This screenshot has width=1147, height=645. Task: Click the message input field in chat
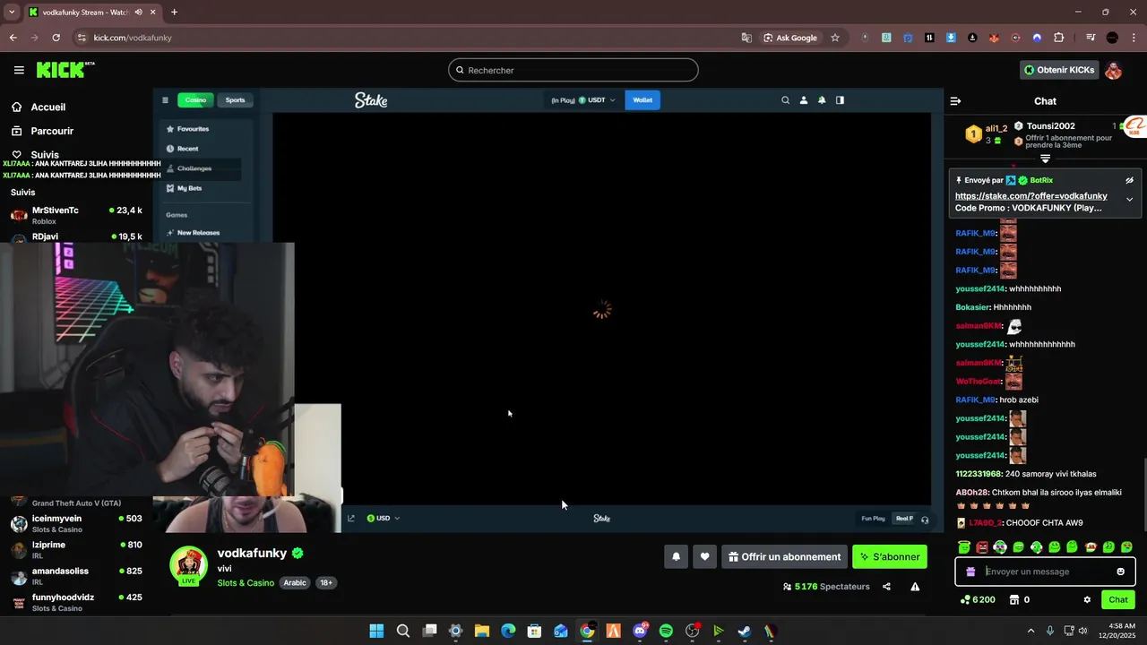point(1047,572)
